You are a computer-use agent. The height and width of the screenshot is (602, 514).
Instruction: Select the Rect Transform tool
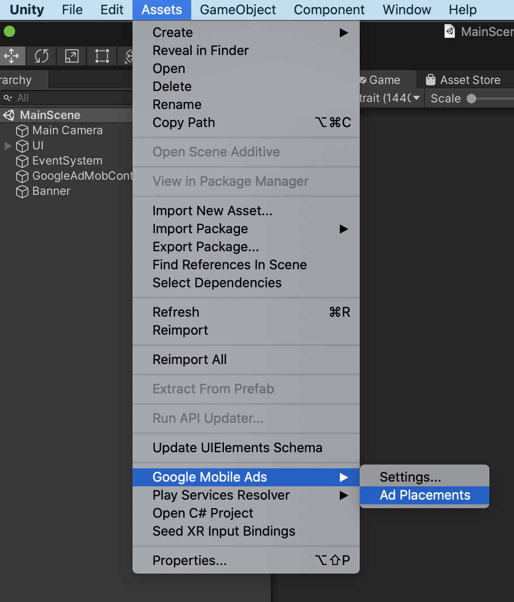pos(102,56)
